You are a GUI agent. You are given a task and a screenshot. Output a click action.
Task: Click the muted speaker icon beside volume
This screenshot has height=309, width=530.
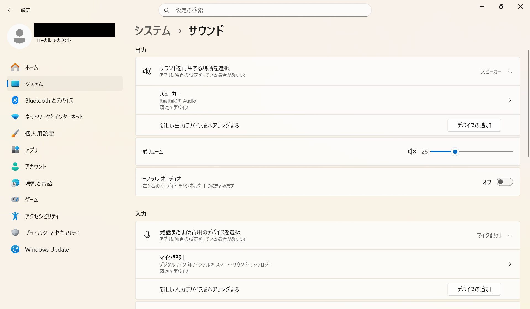click(x=412, y=151)
